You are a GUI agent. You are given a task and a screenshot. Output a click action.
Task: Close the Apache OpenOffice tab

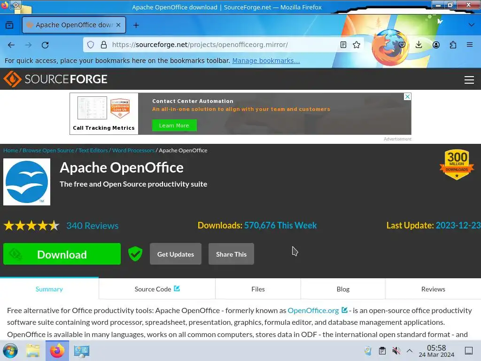tap(118, 25)
